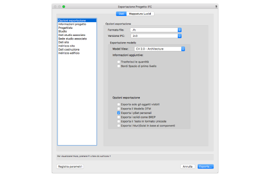
Task: Click the Registra parametri button
Action: pos(70,167)
